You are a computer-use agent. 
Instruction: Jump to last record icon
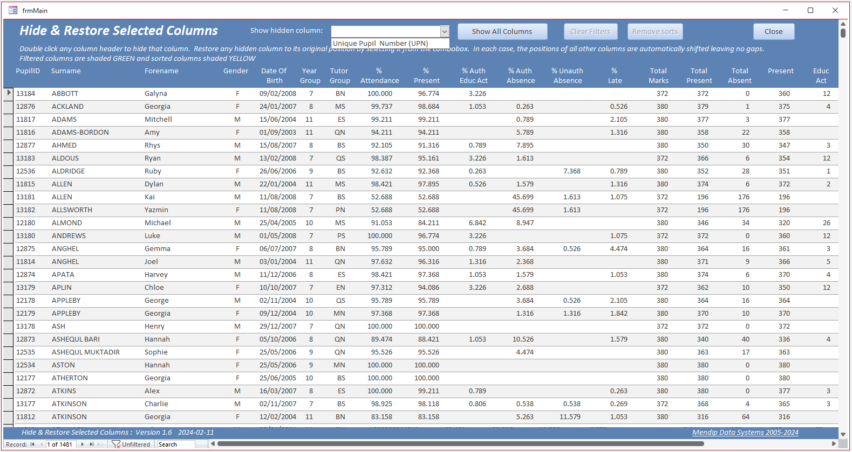click(92, 444)
